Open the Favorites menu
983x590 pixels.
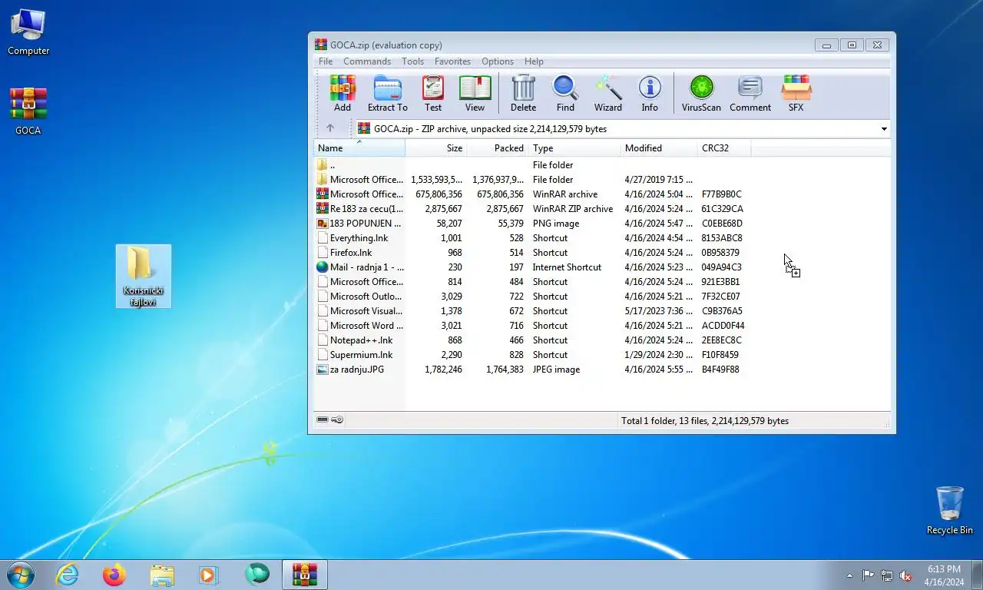452,61
